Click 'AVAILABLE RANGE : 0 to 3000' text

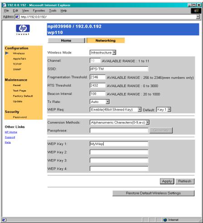point(132,86)
